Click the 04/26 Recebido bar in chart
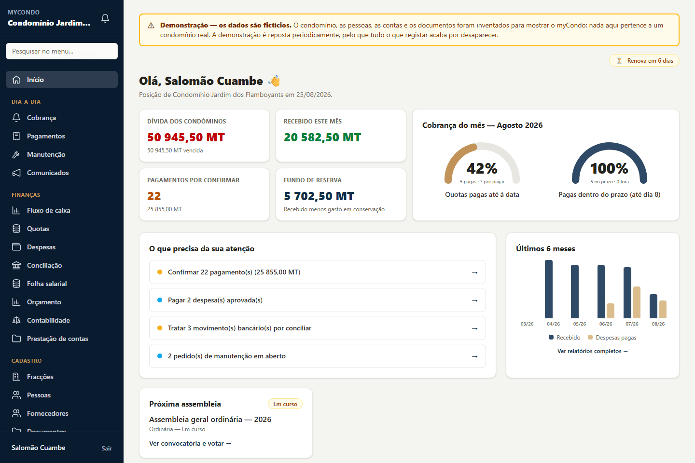The height and width of the screenshot is (463, 695). coord(549,289)
